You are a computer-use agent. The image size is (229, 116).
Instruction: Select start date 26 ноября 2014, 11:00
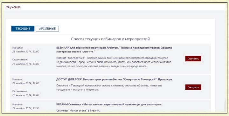[26, 52]
